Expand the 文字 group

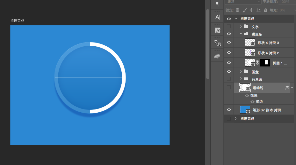point(241,26)
